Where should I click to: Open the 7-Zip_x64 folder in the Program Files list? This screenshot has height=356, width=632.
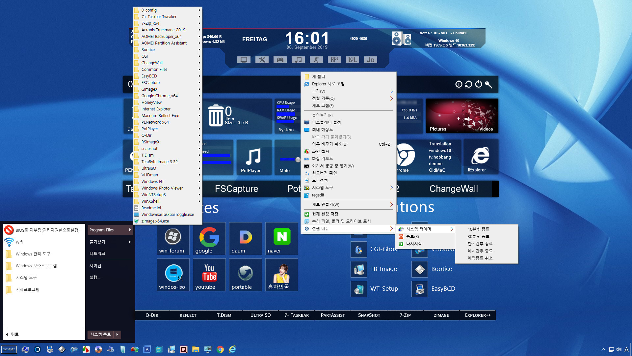click(x=168, y=23)
